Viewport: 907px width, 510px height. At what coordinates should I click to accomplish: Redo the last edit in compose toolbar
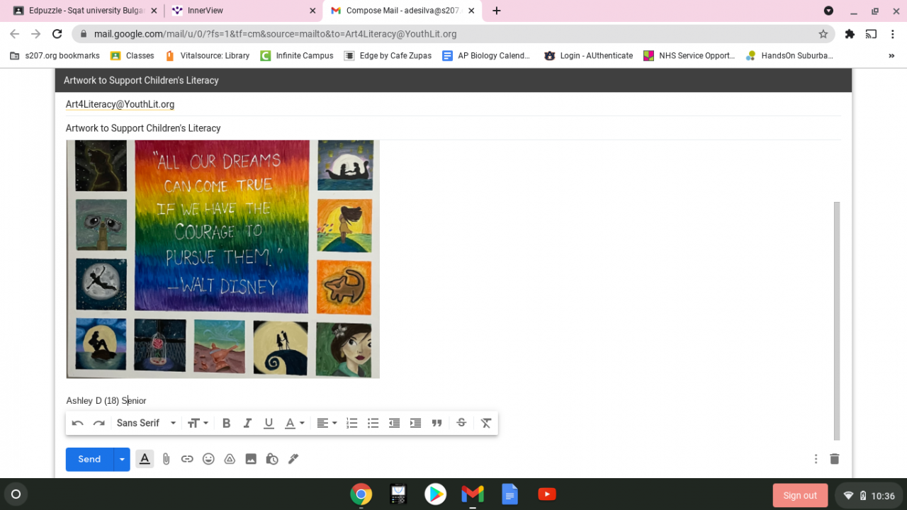(99, 423)
